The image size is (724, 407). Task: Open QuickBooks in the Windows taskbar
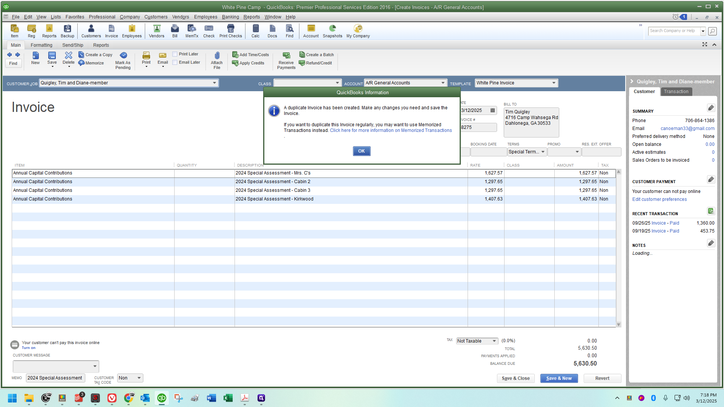tap(161, 398)
